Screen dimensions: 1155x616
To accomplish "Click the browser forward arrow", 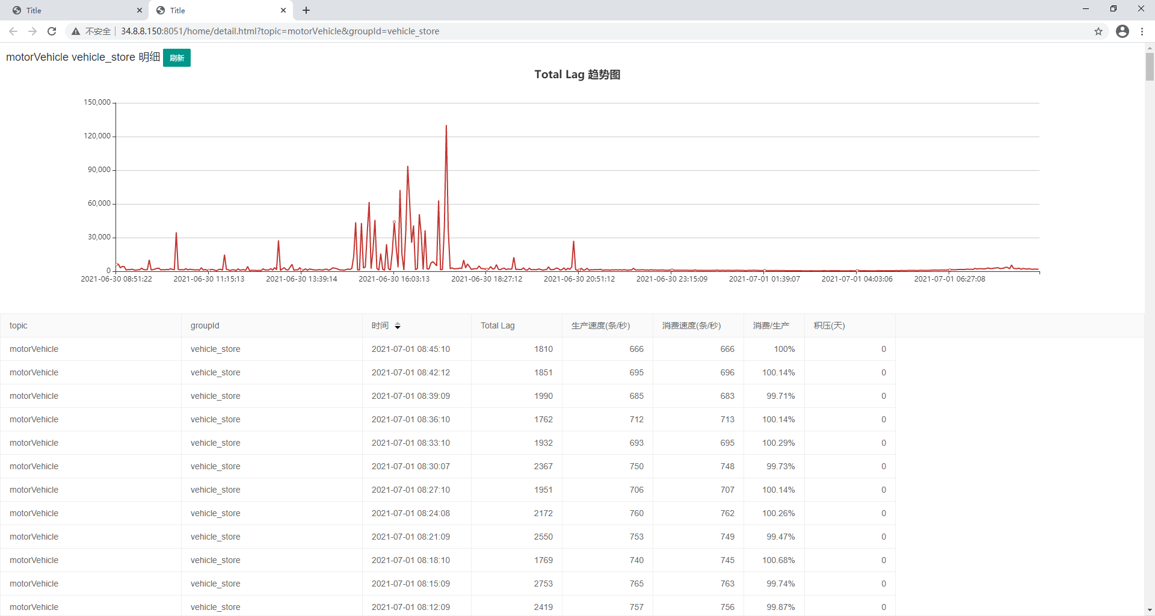I will (32, 31).
